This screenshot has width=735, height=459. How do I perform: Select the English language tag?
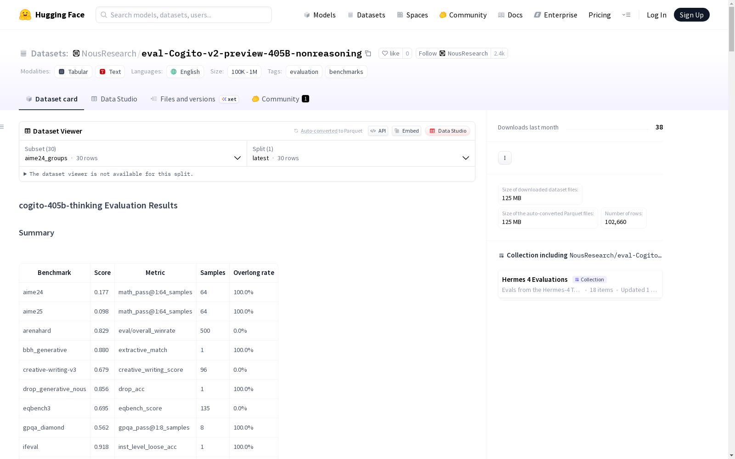(x=185, y=72)
